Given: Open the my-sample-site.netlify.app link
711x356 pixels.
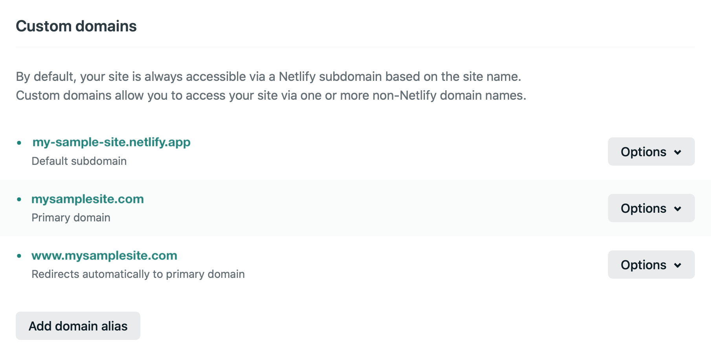Looking at the screenshot, I should [111, 142].
